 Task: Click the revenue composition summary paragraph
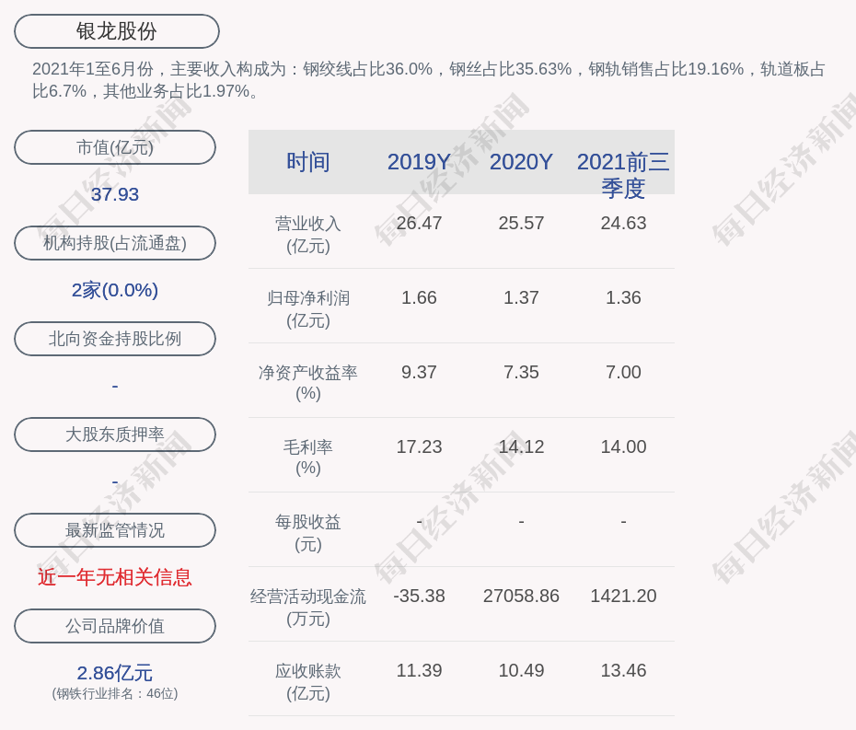(429, 80)
